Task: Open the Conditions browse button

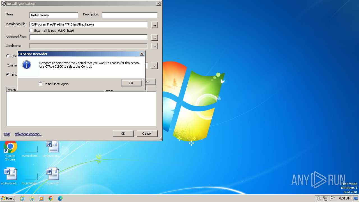Action: pyautogui.click(x=155, y=46)
